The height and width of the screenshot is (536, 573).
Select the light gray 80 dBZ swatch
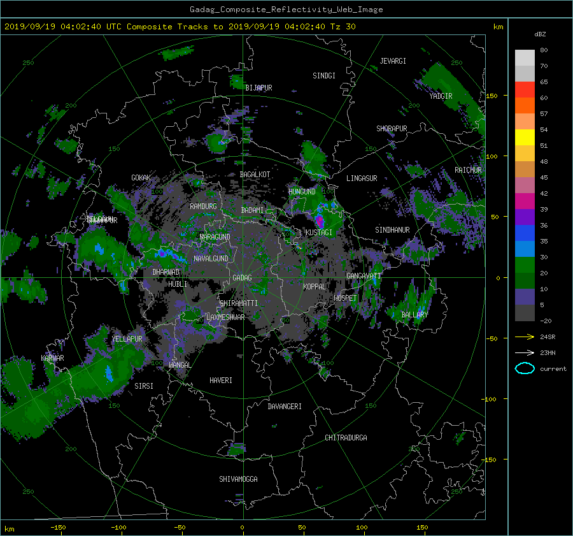[525, 57]
